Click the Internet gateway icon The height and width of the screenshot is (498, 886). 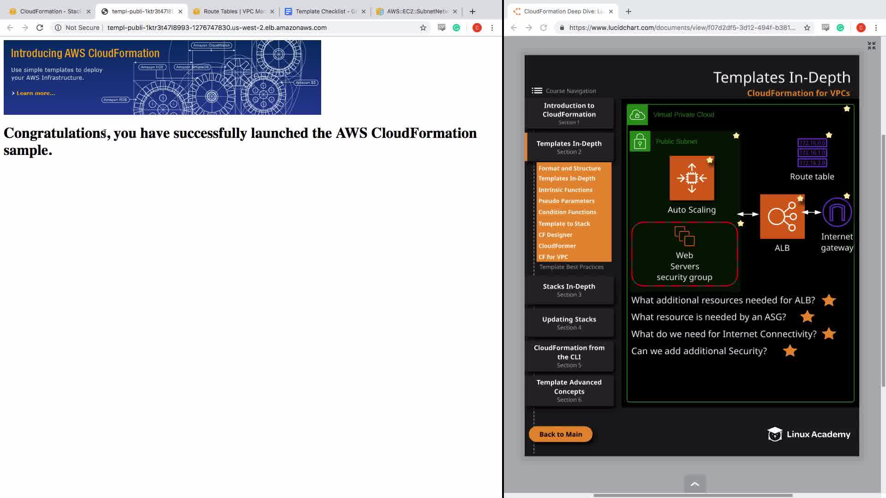pyautogui.click(x=837, y=213)
